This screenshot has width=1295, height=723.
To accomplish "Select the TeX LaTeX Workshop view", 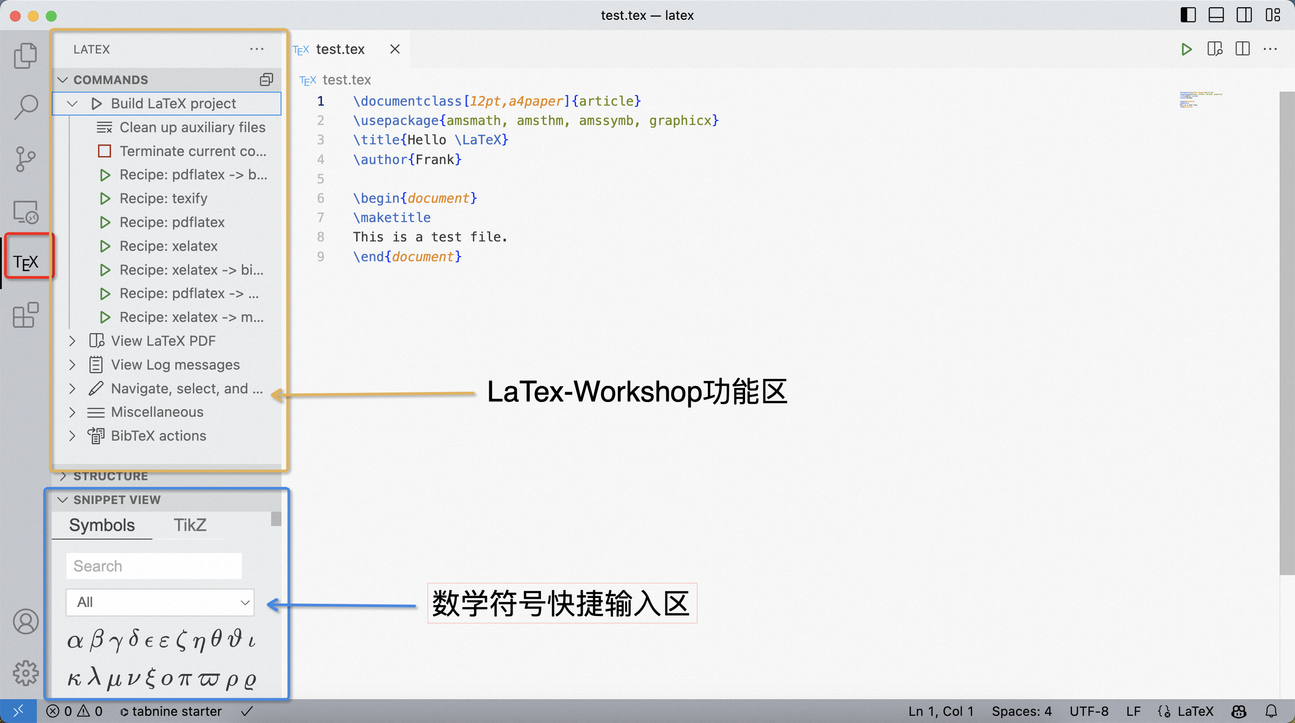I will 26,262.
